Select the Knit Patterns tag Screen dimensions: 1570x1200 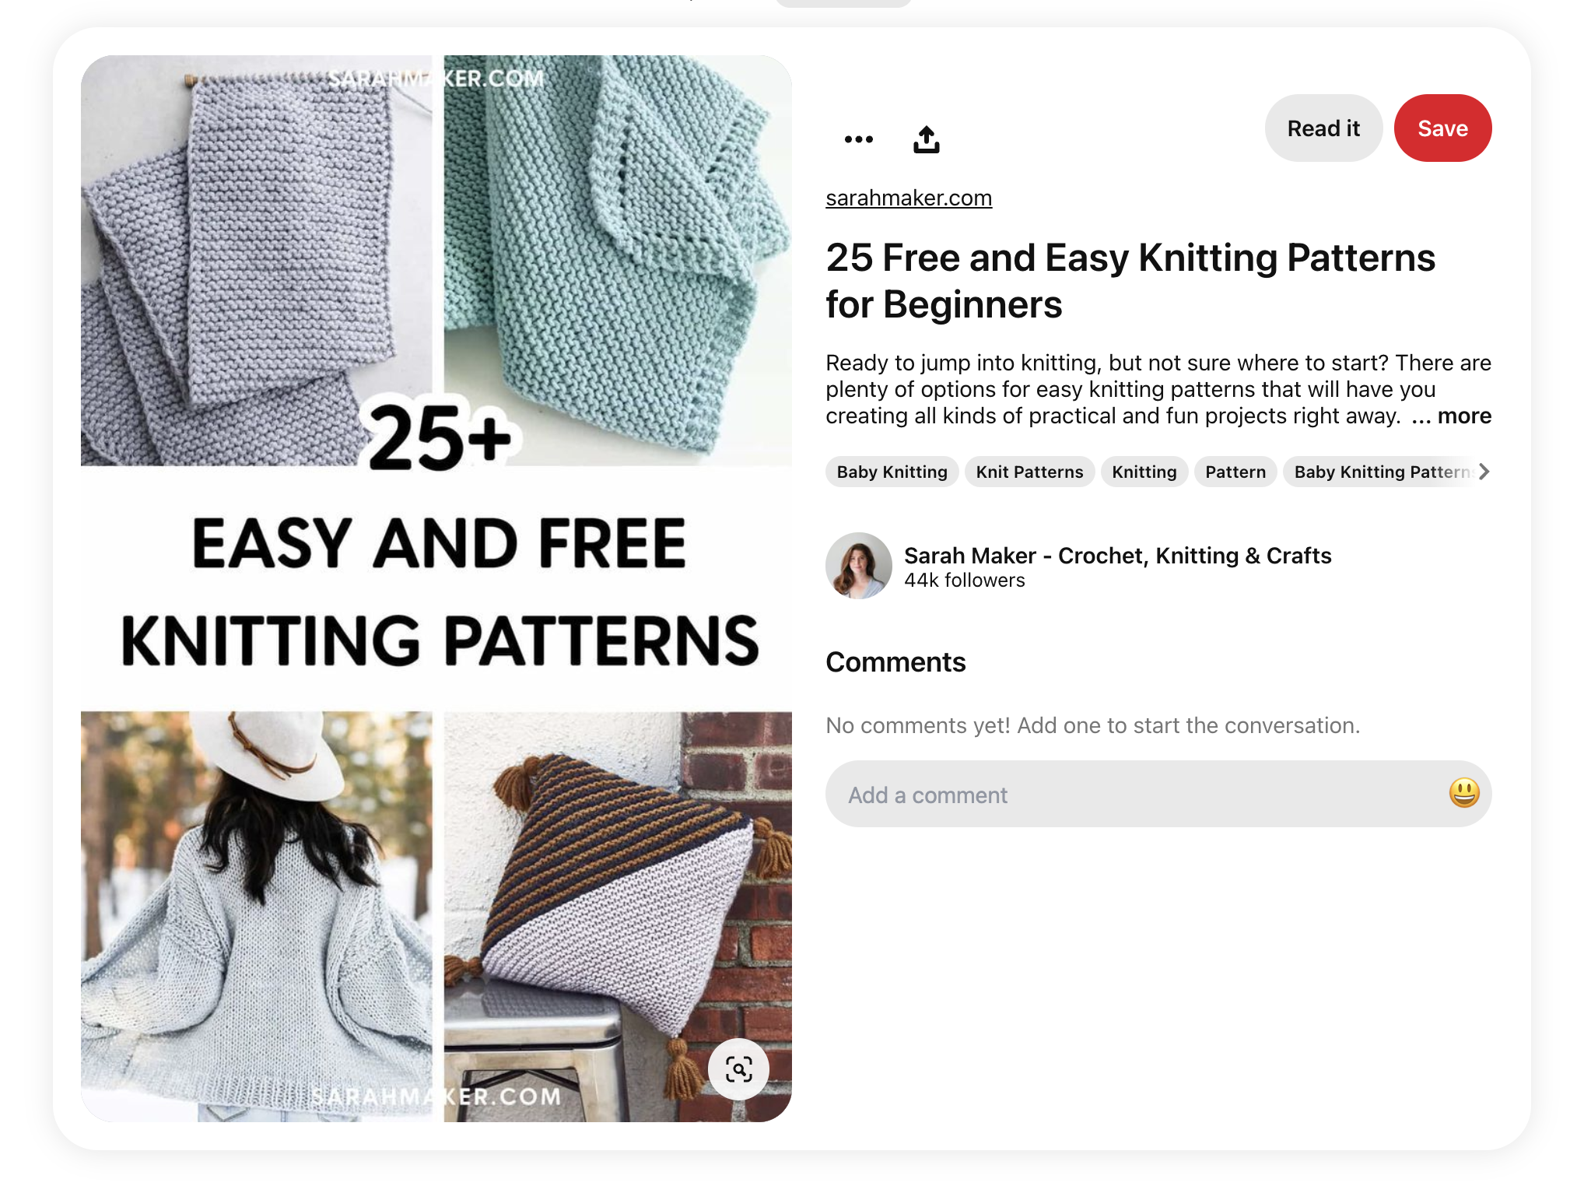1029,472
